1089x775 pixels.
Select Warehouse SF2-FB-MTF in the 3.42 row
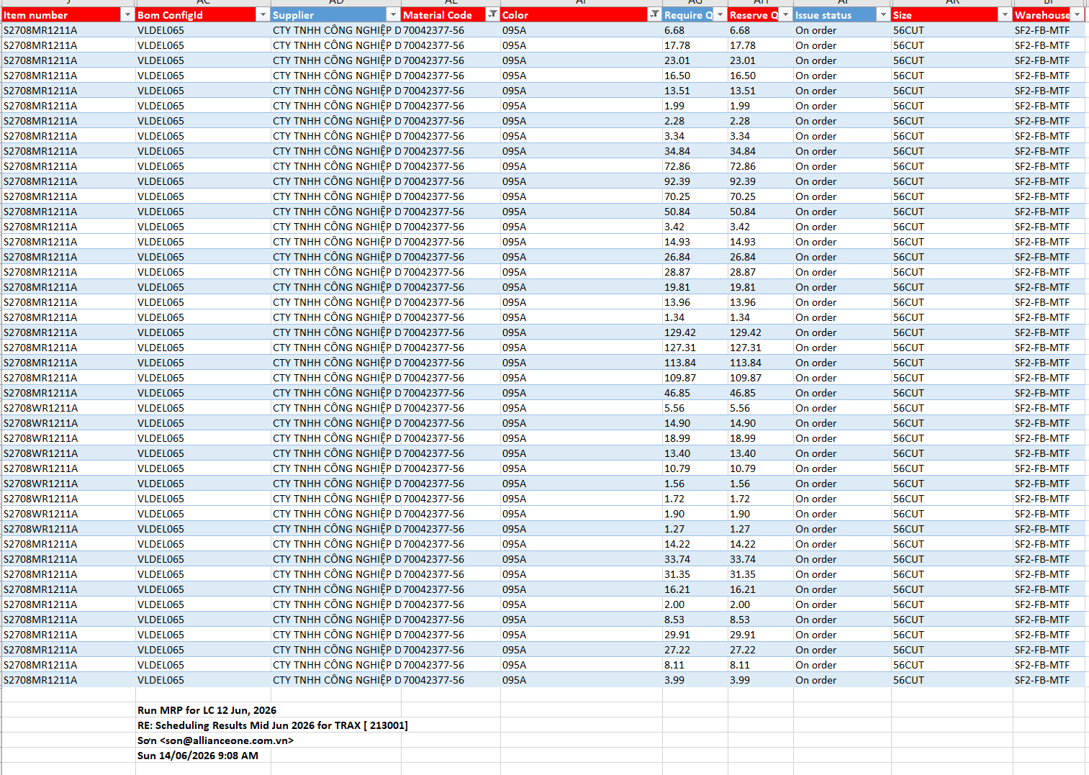click(x=1049, y=227)
